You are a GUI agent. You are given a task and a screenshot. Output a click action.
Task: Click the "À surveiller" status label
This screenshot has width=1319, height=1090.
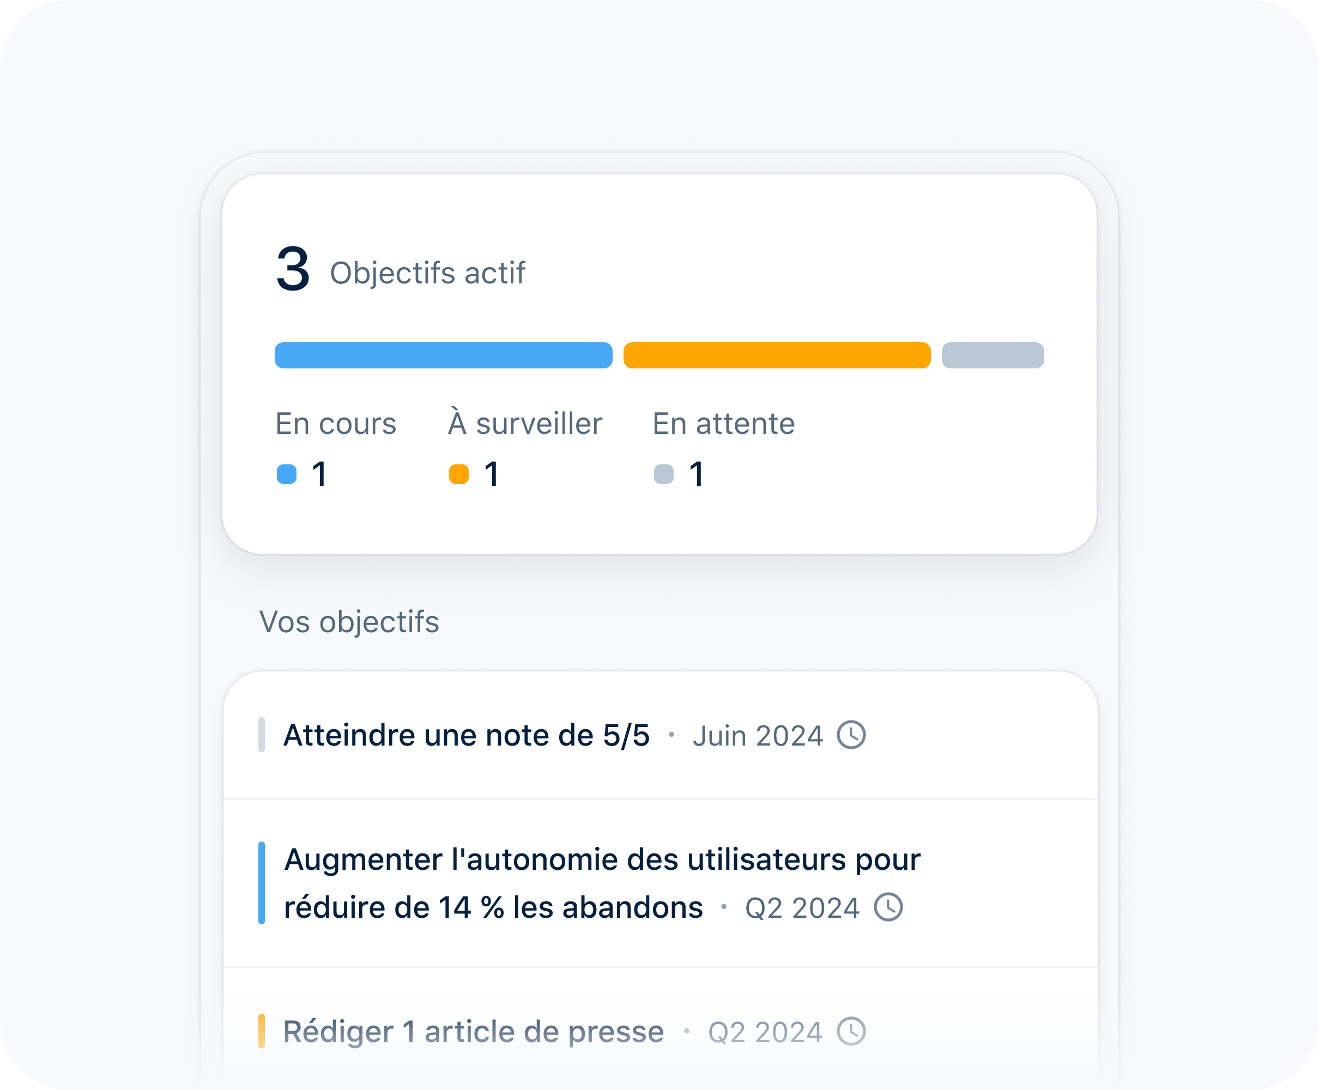pos(525,424)
